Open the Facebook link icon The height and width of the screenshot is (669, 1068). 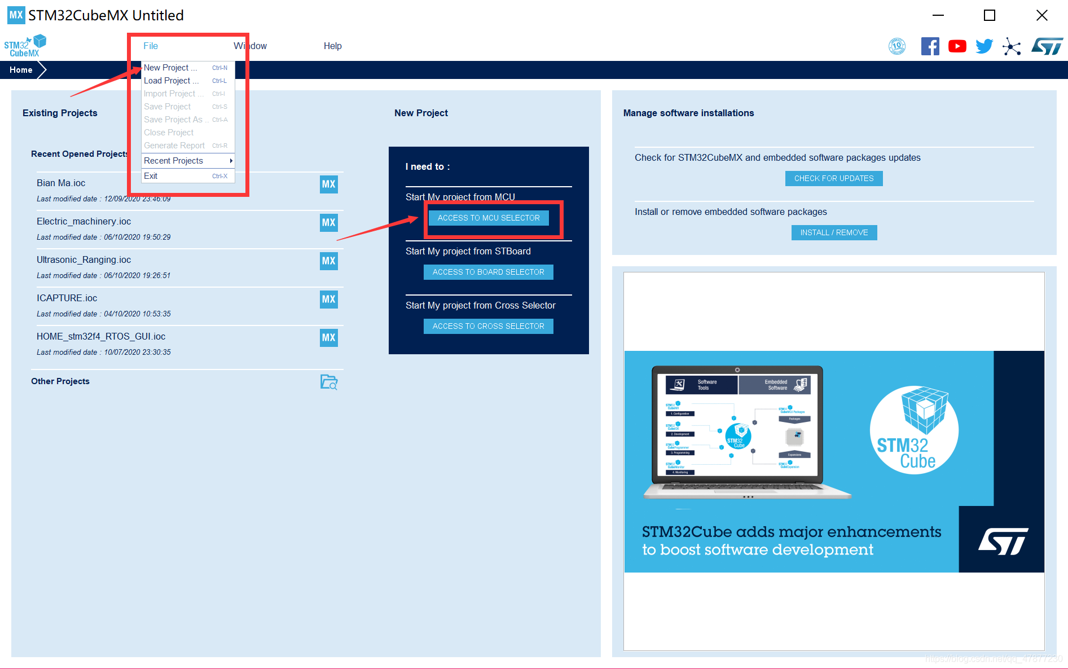[930, 46]
